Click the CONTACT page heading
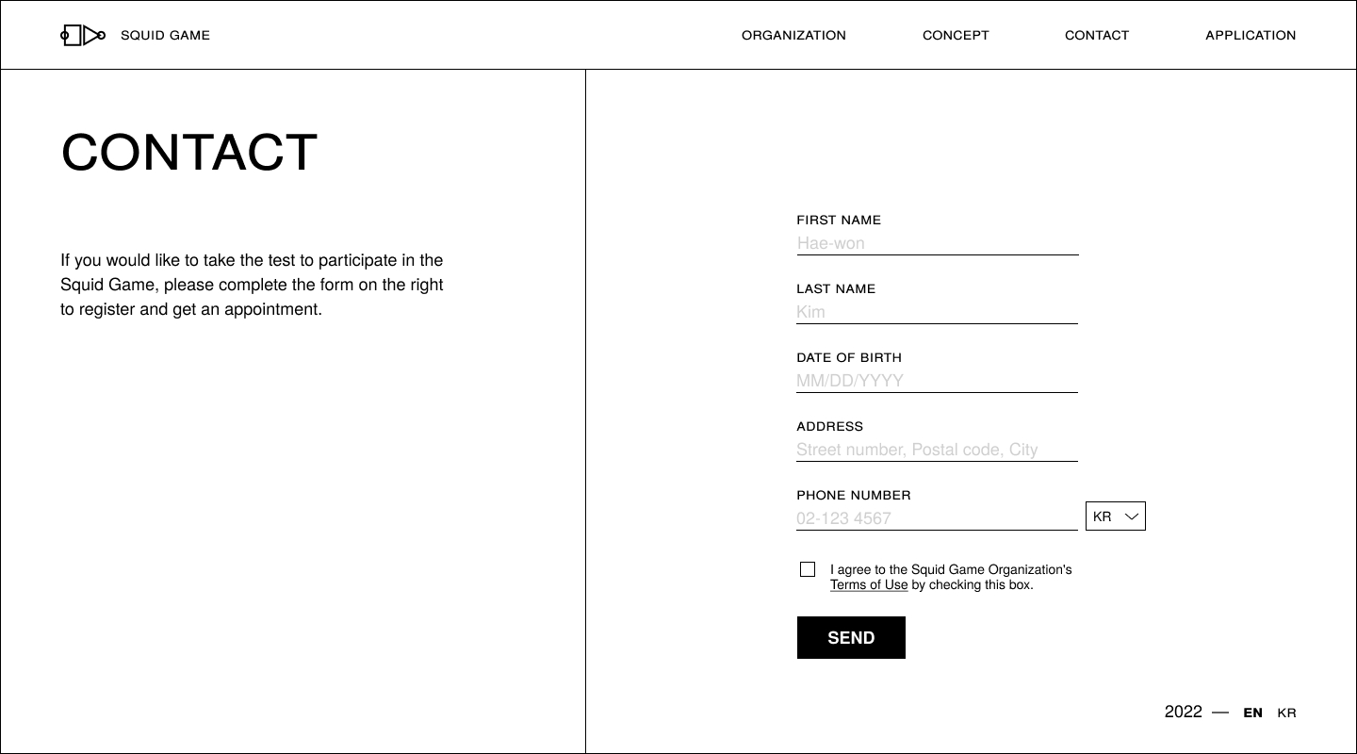Viewport: 1357px width, 754px height. coord(189,153)
